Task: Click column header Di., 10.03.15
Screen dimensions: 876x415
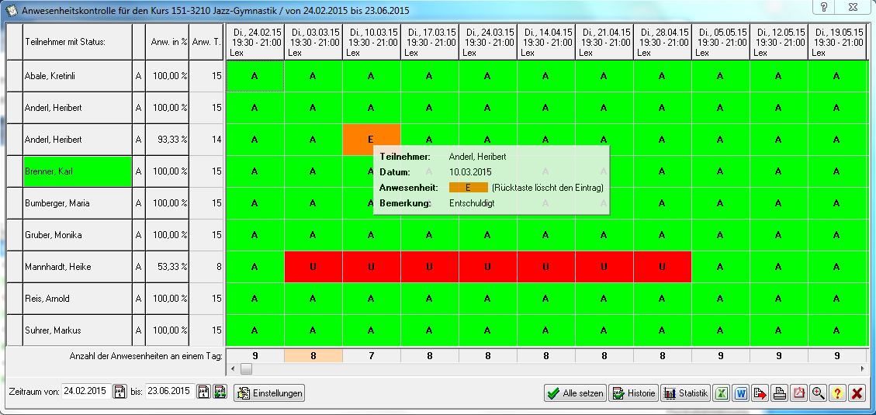Action: pos(371,42)
